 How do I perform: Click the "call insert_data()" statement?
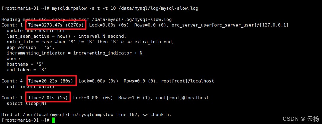coord(31,86)
